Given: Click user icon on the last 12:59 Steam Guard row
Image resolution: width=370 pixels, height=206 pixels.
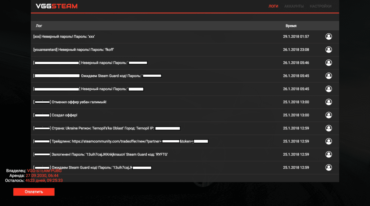Looking at the screenshot, I should (328, 167).
